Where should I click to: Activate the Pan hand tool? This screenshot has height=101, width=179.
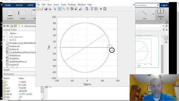pos(68,9)
